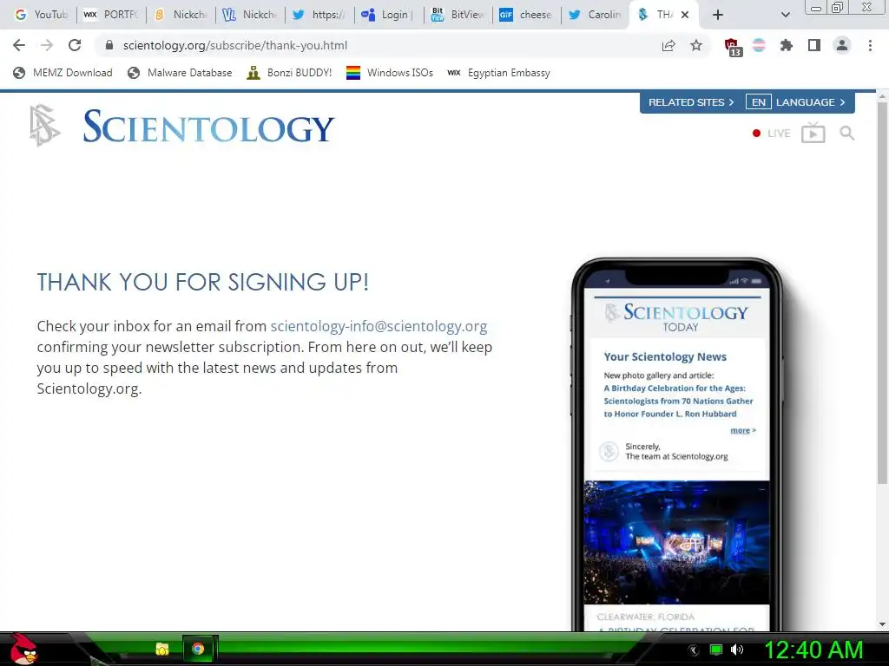Image resolution: width=889 pixels, height=666 pixels.
Task: Open the Extensions puzzle menu
Action: [786, 45]
